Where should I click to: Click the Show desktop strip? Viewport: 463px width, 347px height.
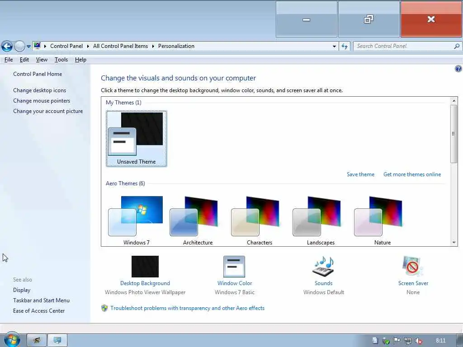[460, 341]
